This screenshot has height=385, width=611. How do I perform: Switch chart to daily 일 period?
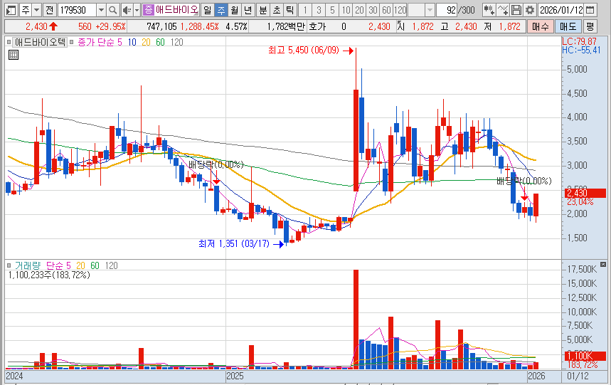[x=208, y=10]
